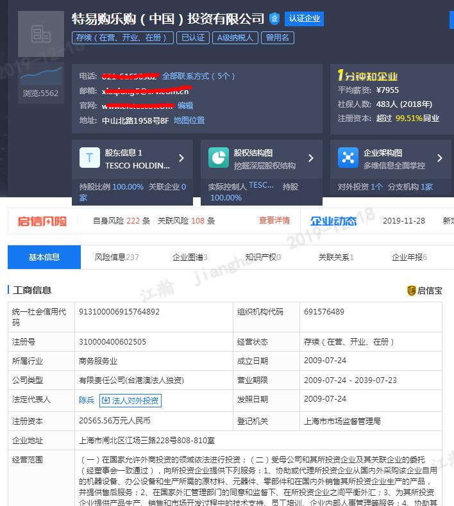Expand 企业架构图 card chevron arrow
The width and height of the screenshot is (454, 506).
click(x=439, y=158)
